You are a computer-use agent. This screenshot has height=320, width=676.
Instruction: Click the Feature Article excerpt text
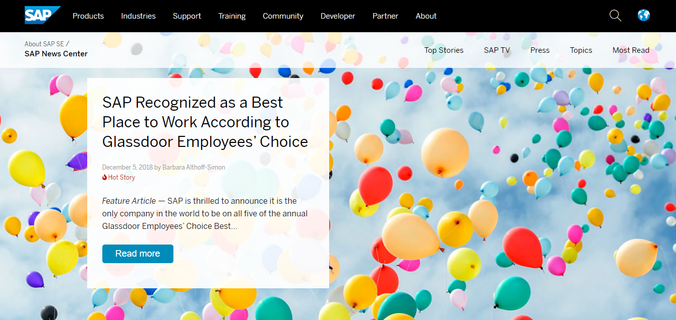(x=205, y=213)
